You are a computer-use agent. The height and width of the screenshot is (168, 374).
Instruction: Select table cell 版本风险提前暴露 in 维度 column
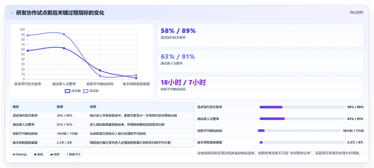click(25, 143)
